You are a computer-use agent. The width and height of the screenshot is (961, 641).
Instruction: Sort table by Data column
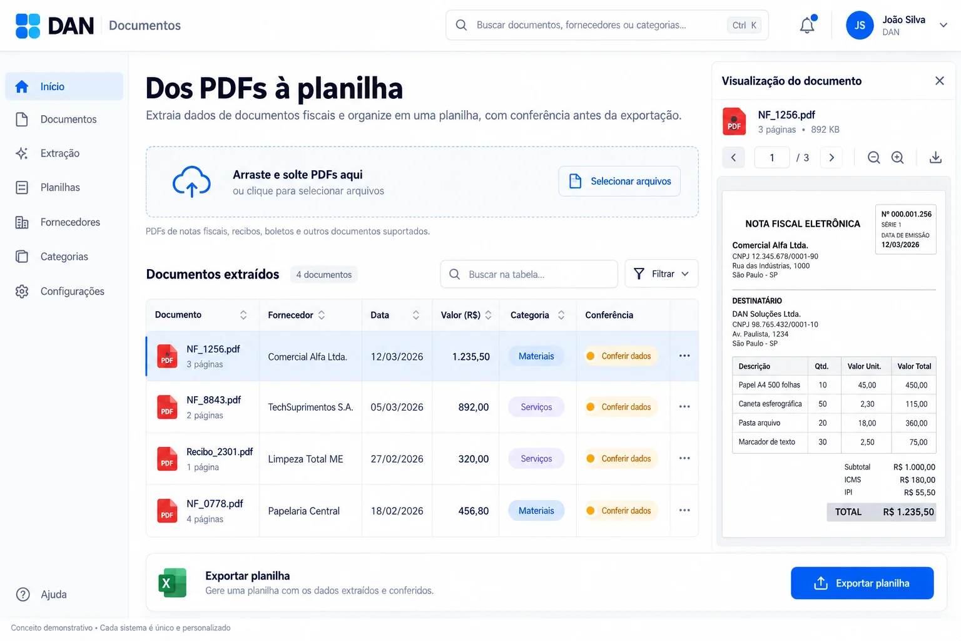coord(416,315)
